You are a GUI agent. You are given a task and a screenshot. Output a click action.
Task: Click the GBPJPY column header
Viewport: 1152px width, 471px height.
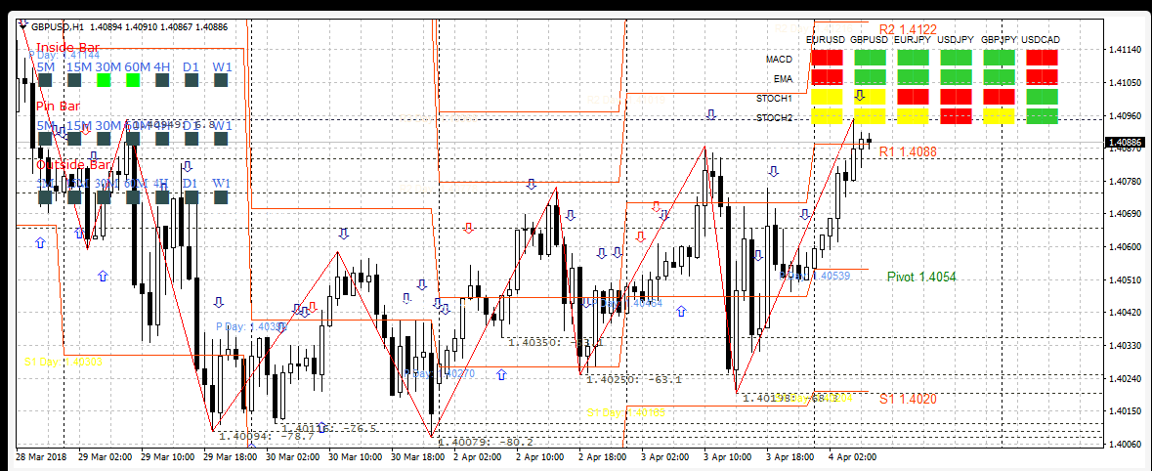(x=999, y=40)
